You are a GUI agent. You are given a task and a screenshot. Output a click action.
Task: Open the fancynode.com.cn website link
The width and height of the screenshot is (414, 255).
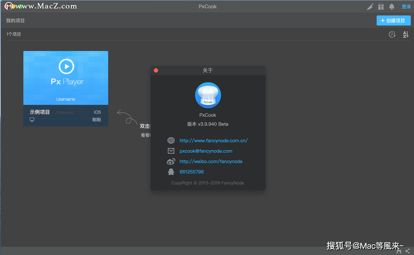coord(213,140)
